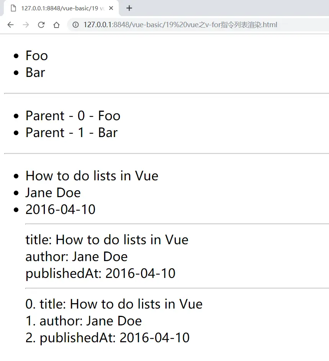Click the "Foo" list item

click(x=37, y=56)
